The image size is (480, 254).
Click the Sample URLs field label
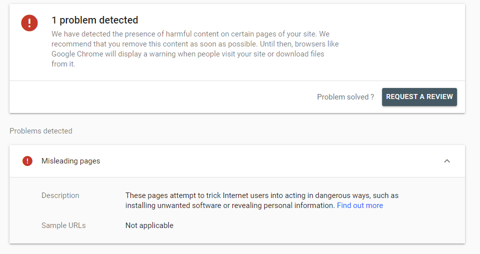tap(63, 225)
